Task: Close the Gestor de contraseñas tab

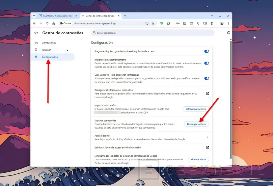Action: (119, 16)
